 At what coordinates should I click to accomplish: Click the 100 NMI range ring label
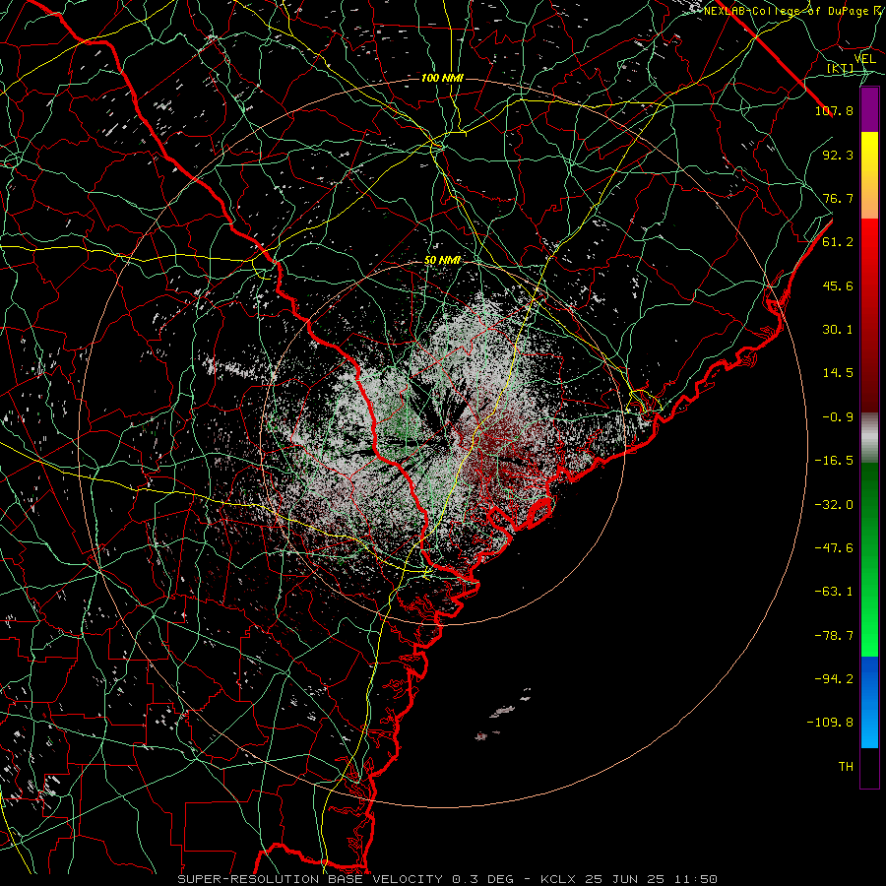(442, 78)
